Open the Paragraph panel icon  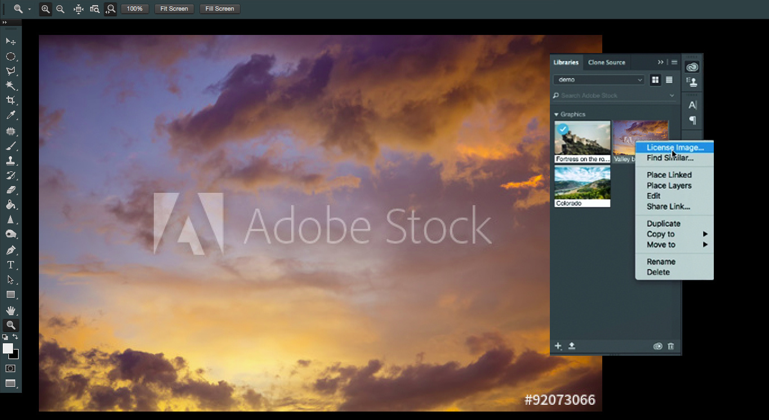click(692, 120)
